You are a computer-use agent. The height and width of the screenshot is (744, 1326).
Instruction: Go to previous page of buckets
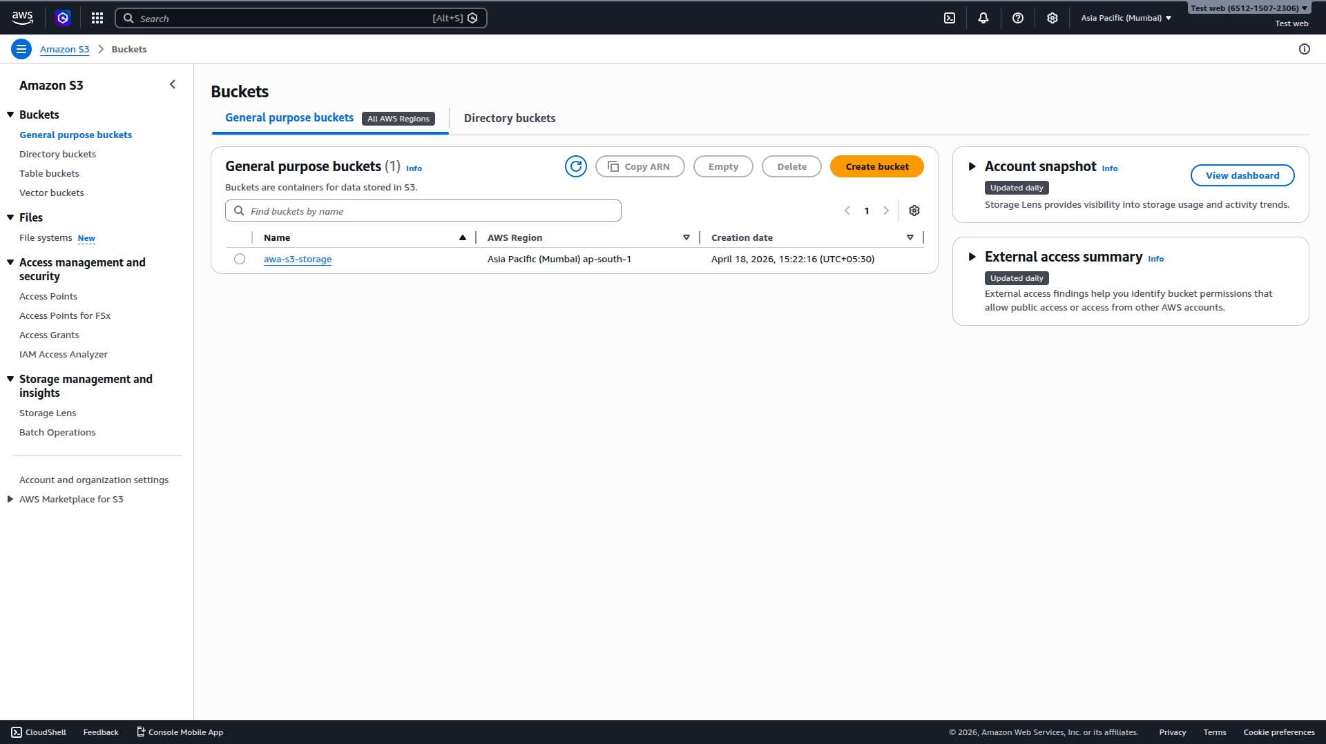tap(847, 211)
